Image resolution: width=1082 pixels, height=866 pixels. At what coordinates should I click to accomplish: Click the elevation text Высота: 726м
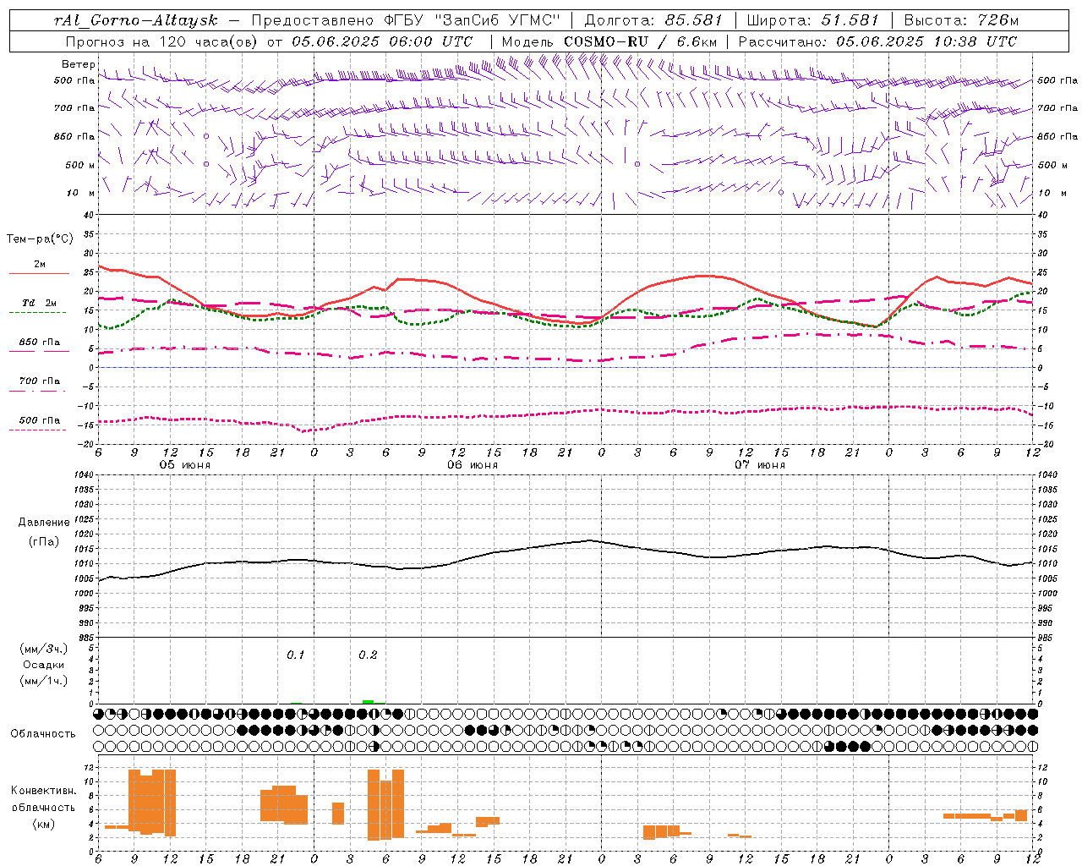[x=961, y=20]
